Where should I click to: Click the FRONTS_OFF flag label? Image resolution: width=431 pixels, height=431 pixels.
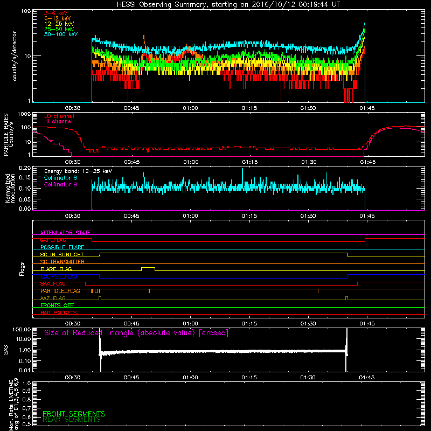pyautogui.click(x=57, y=305)
